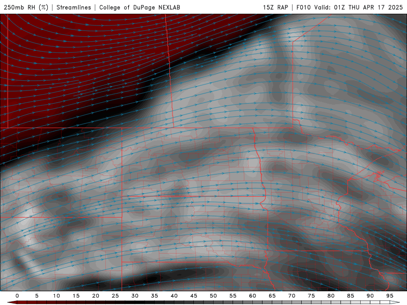Viewport: 407px width, 305px height.
Task: Click the '15Z RAP' model run label
Action: [275, 7]
